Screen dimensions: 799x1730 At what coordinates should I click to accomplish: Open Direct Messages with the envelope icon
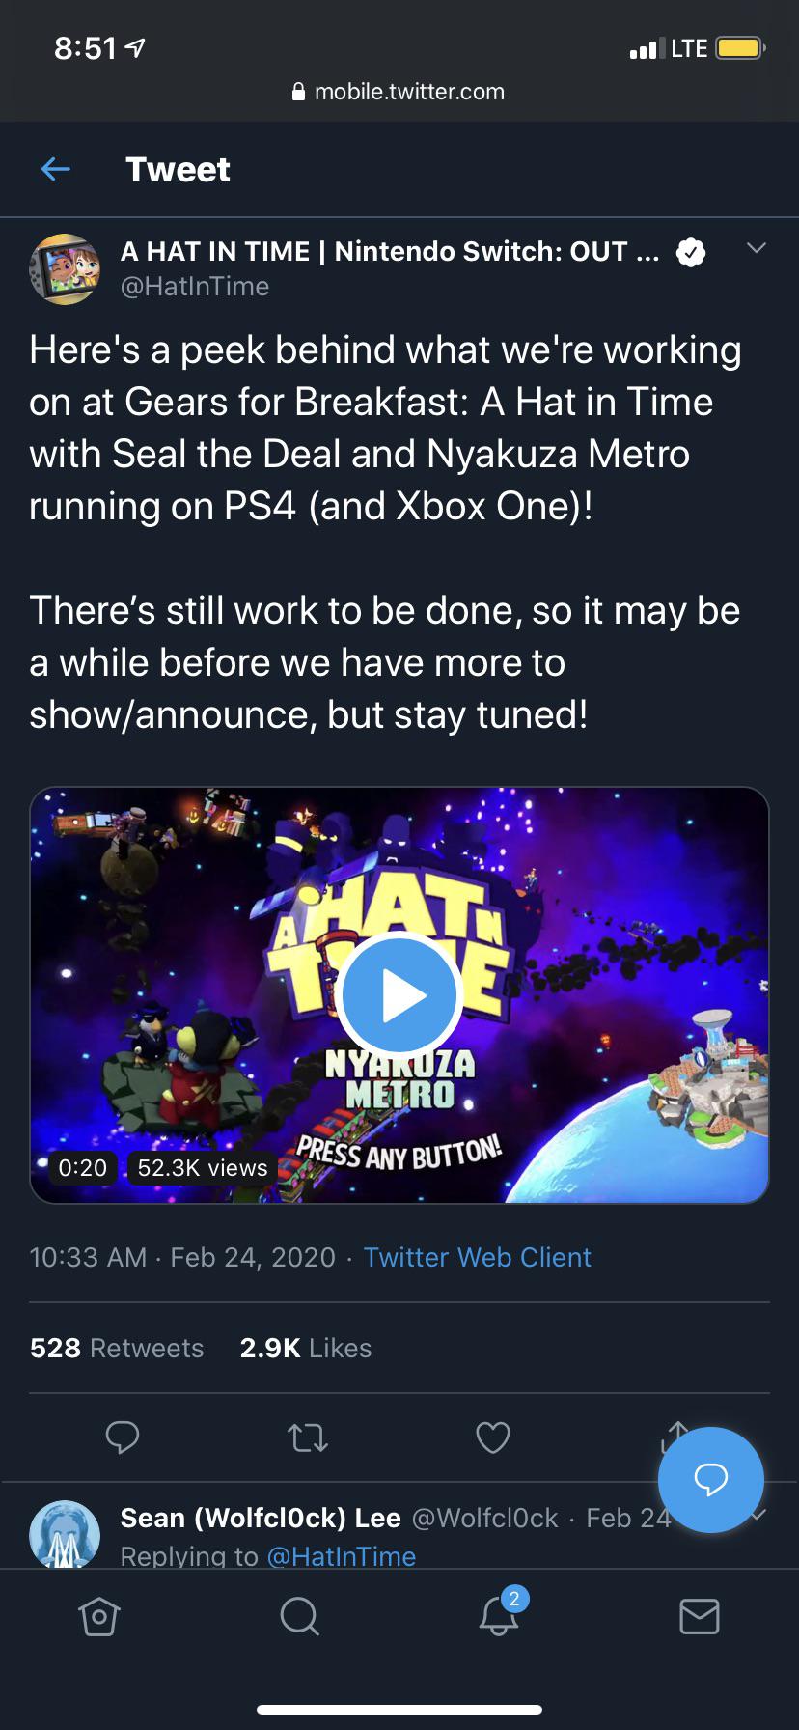[699, 1618]
